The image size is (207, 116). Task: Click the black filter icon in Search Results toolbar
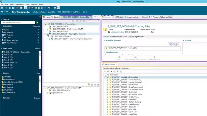111,72
